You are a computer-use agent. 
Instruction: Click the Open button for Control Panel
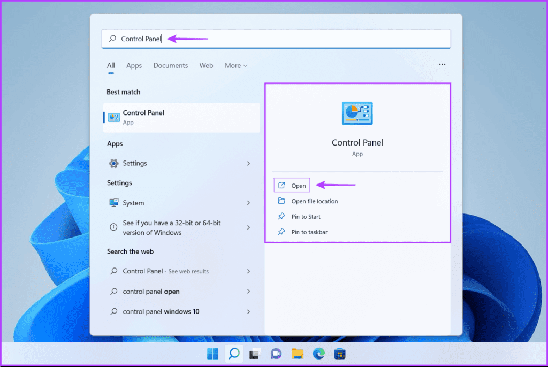(x=292, y=185)
